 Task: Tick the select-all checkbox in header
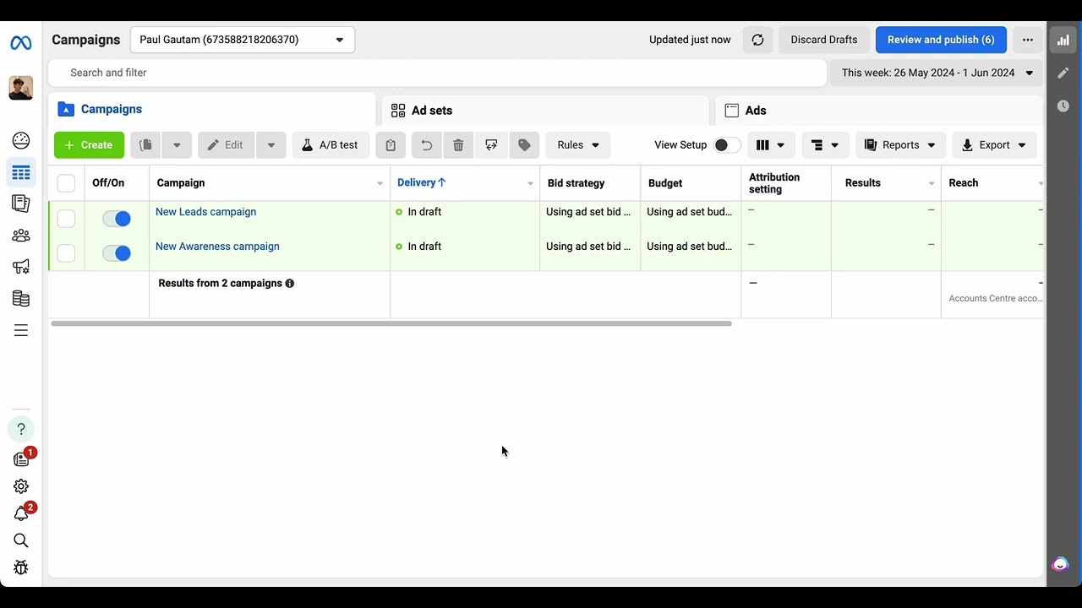(x=66, y=183)
